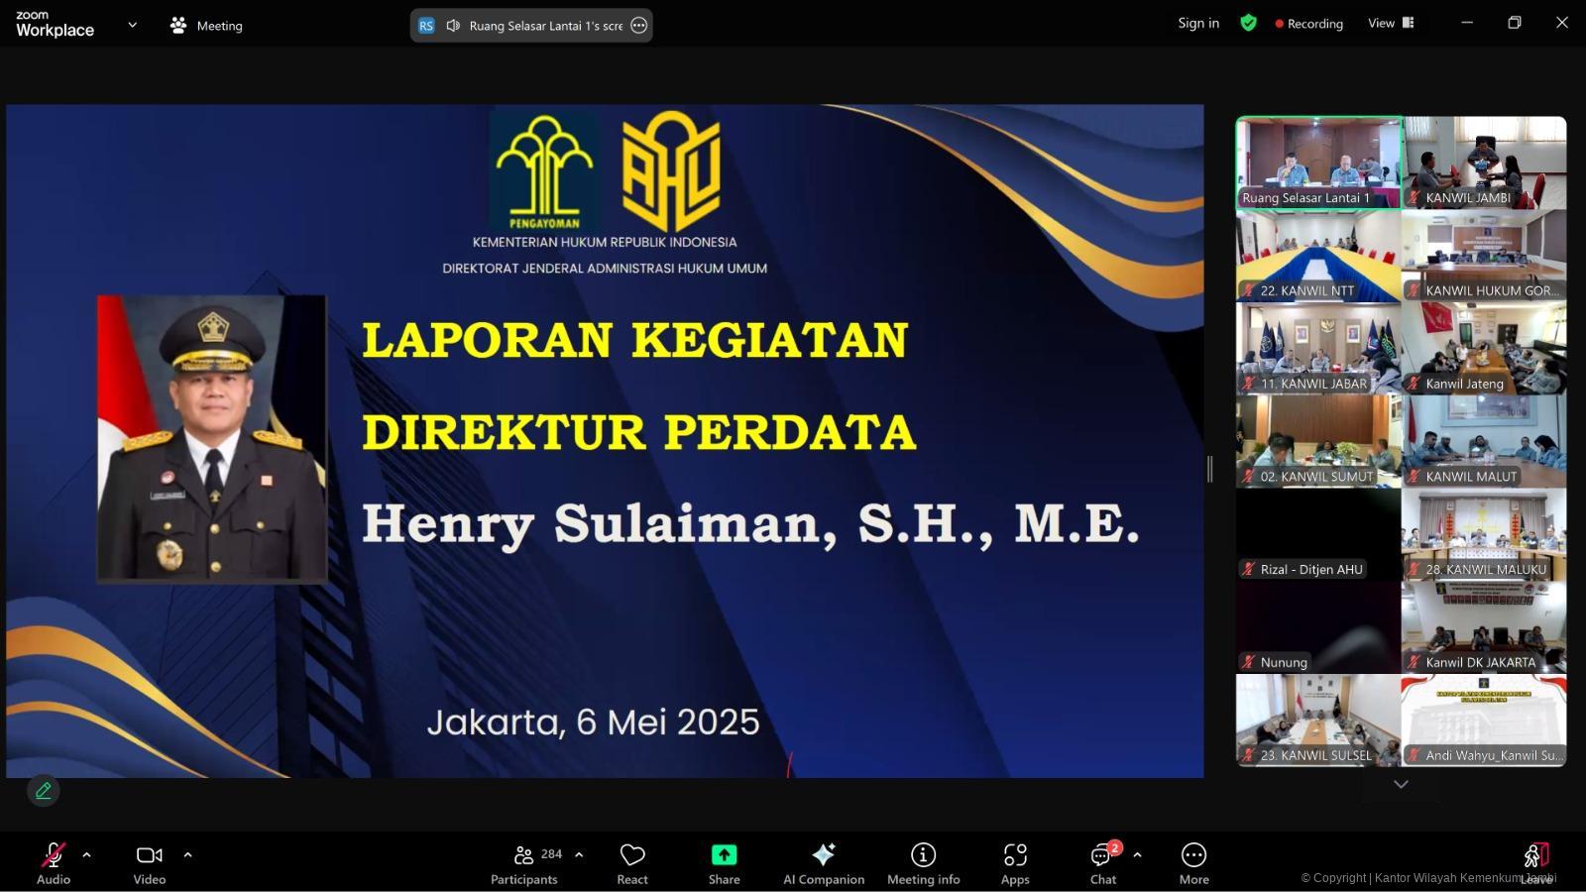Expand video options caret next to Video

click(187, 854)
